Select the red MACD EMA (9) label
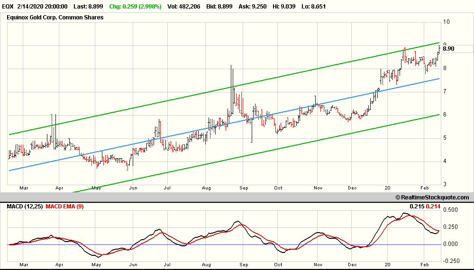Viewport: 474px width, 270px height. pos(64,206)
